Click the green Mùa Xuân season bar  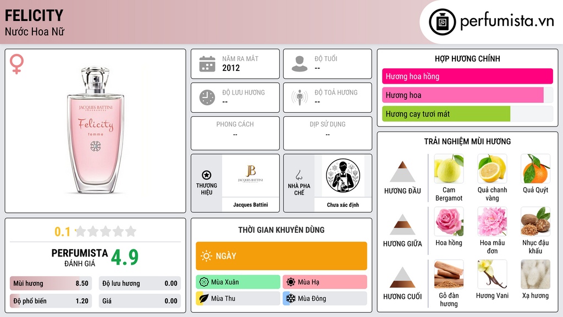pos(238,282)
